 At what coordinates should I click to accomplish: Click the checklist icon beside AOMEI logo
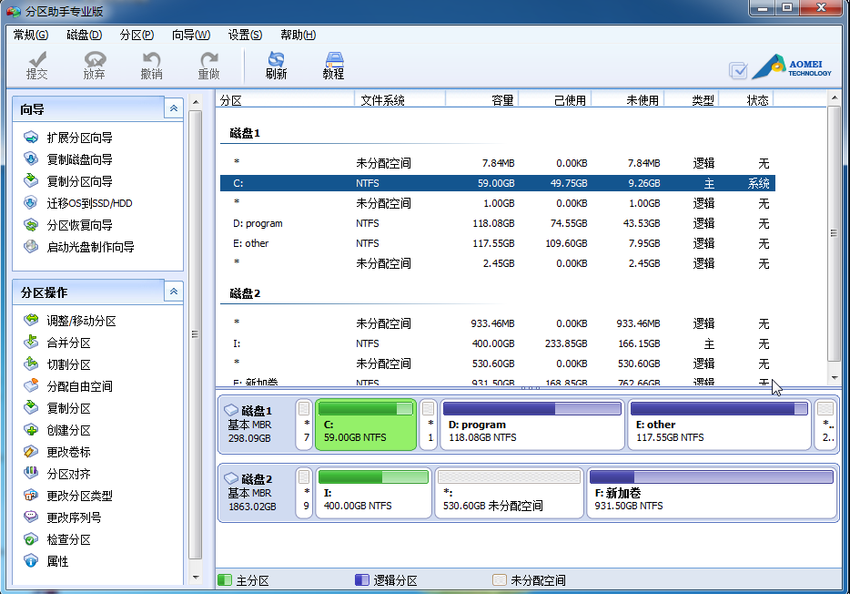click(x=739, y=70)
